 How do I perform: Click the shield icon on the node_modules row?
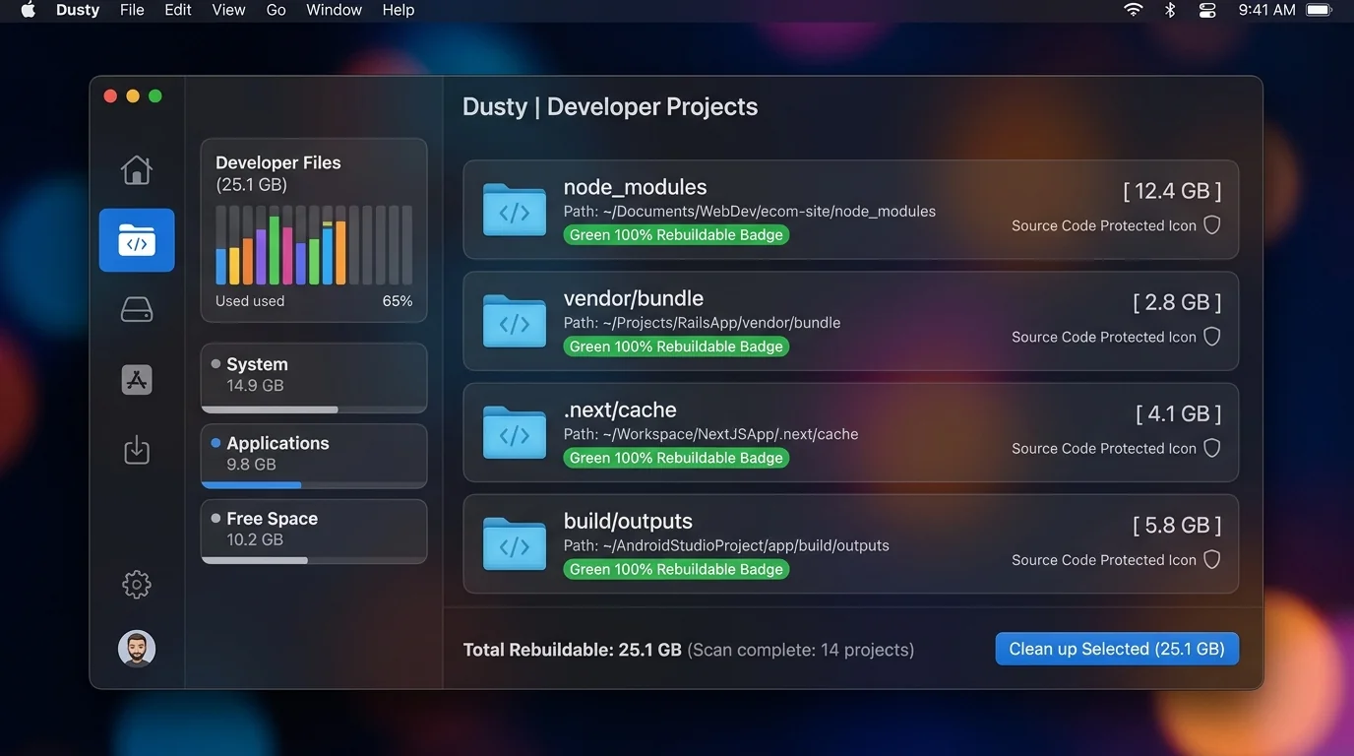pos(1212,225)
